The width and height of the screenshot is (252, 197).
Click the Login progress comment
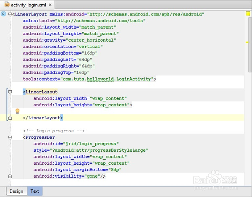[54, 131]
